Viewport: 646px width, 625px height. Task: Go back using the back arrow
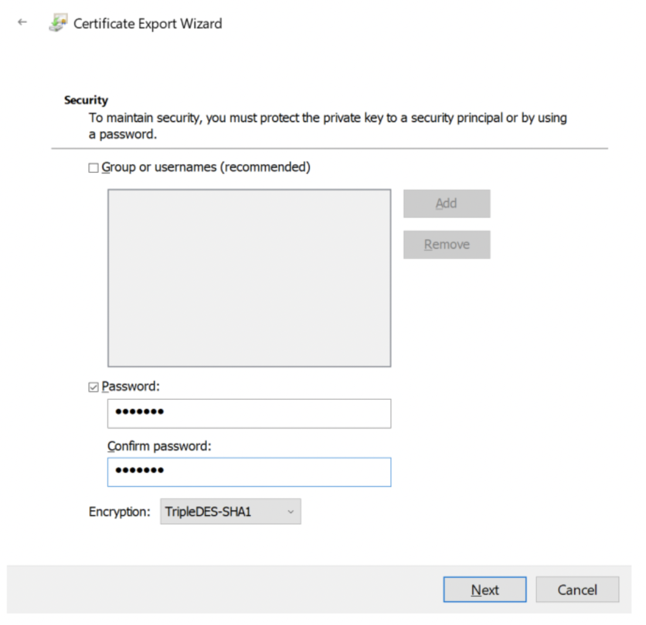[x=22, y=22]
